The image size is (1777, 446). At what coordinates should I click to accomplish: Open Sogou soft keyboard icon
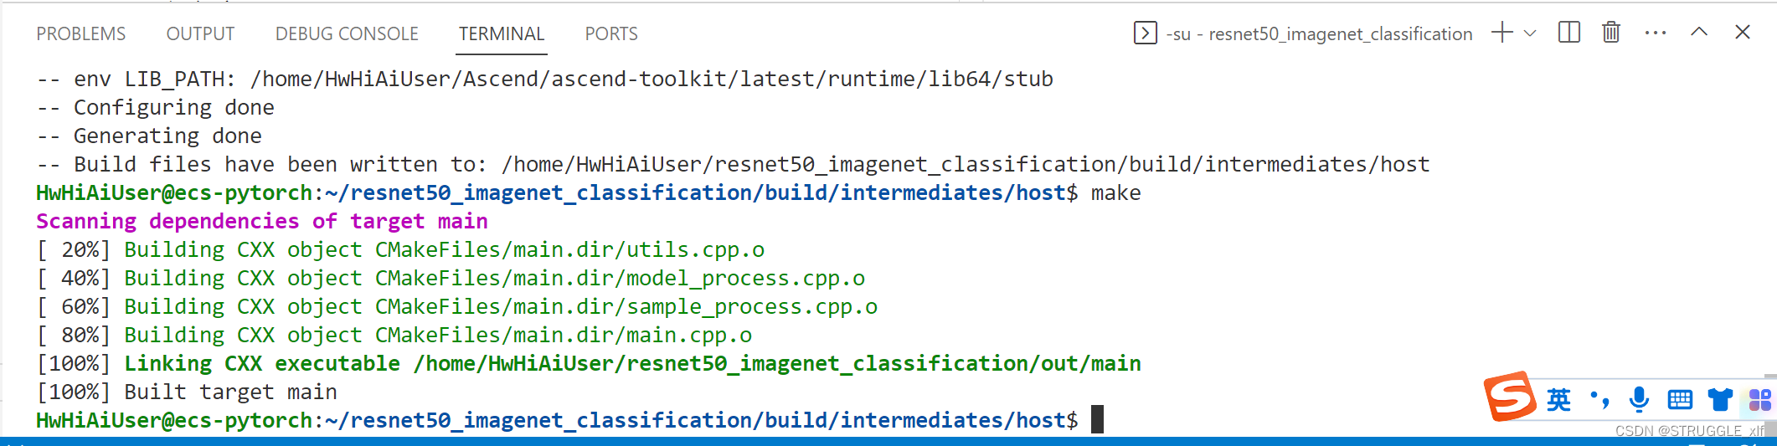(1680, 400)
